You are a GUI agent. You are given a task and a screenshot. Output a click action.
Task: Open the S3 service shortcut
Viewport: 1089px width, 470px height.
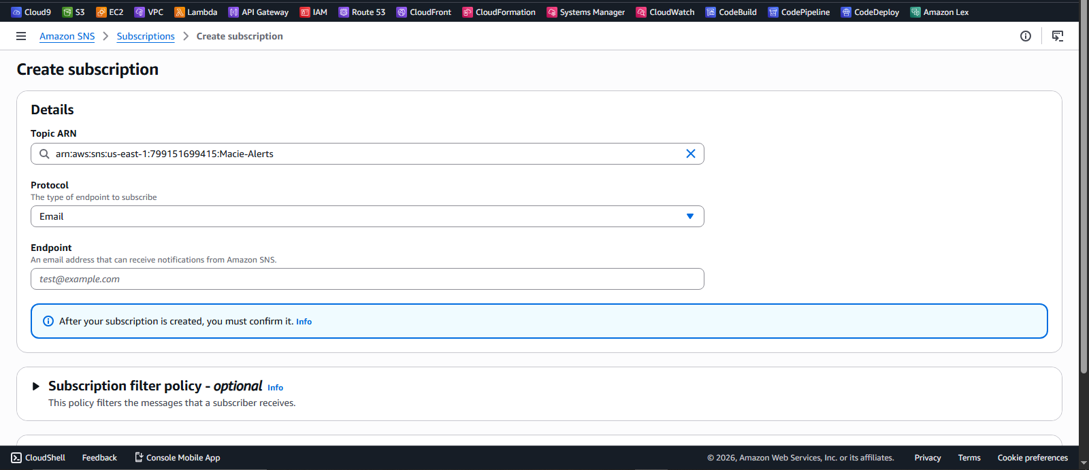pos(74,12)
